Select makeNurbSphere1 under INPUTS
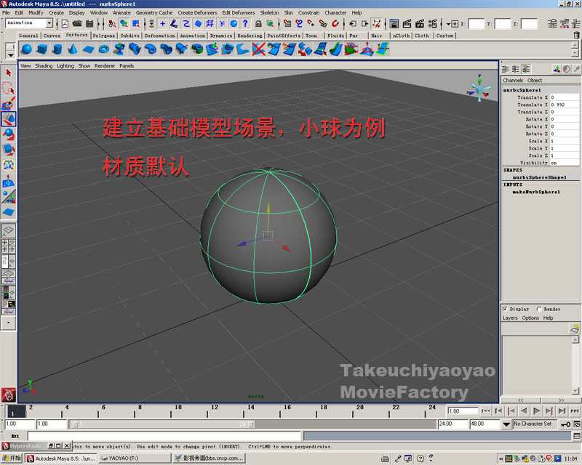Image resolution: width=582 pixels, height=465 pixels. pyautogui.click(x=535, y=191)
